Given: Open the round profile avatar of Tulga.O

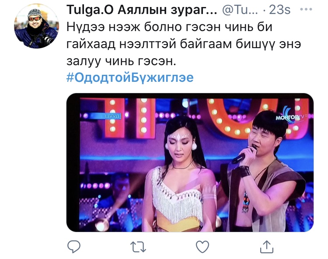Looking at the screenshot, I should [x=37, y=26].
